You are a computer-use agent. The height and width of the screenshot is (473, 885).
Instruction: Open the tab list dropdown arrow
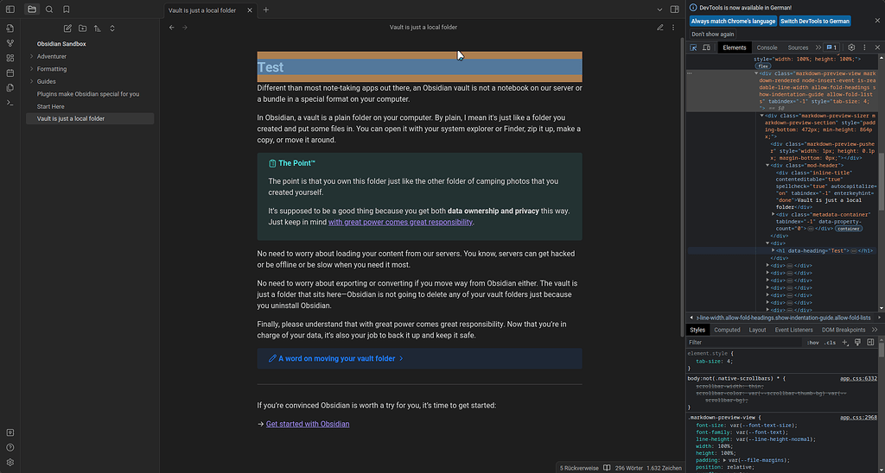[659, 9]
